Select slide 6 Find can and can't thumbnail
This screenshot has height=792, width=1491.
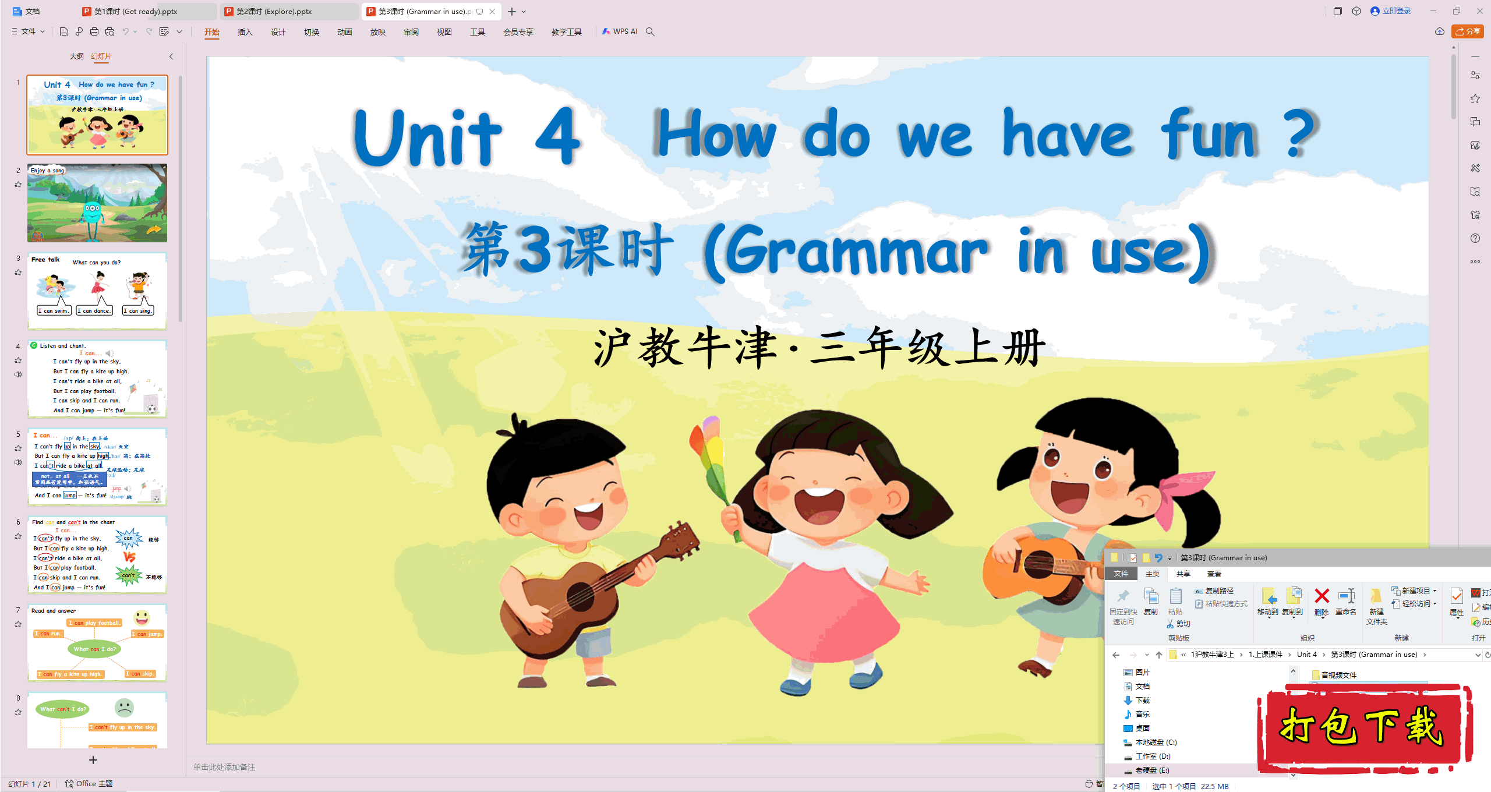[97, 555]
